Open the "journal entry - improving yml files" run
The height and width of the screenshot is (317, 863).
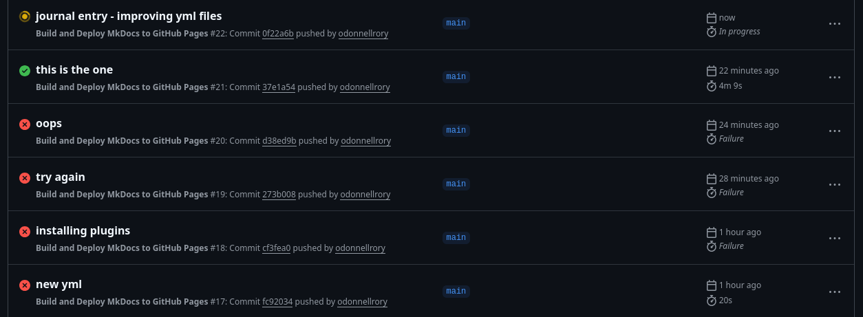point(129,16)
